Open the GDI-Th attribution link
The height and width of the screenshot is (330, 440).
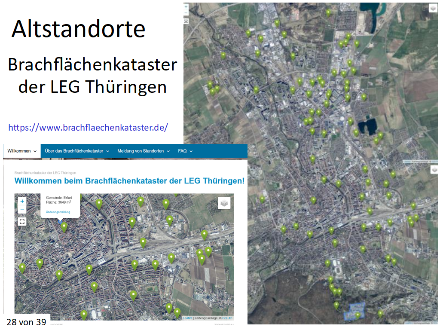click(x=227, y=318)
